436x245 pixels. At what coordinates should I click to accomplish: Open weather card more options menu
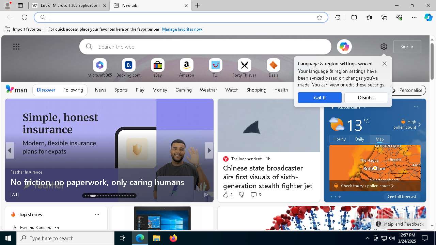[416, 107]
